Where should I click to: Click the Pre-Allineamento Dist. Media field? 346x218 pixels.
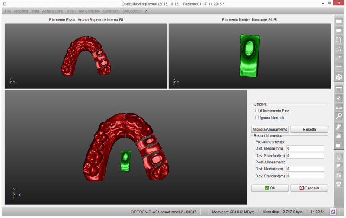coord(305,148)
